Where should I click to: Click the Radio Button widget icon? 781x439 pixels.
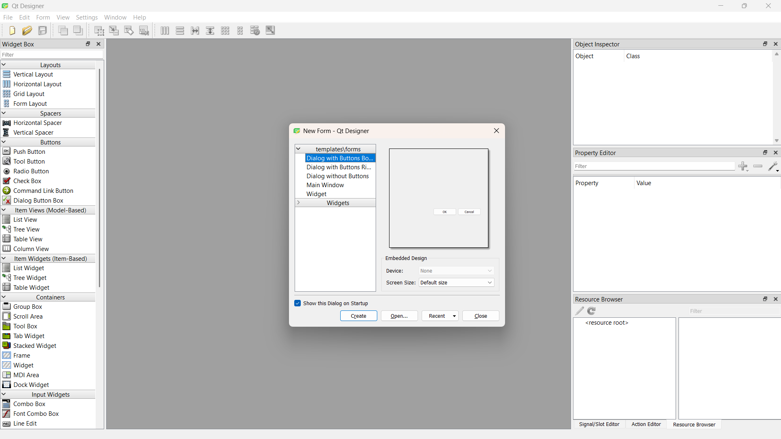point(7,171)
